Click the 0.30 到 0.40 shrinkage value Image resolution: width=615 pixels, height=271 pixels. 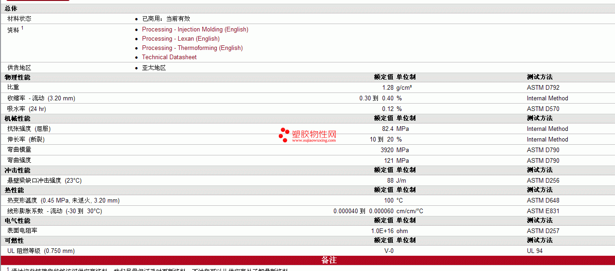377,98
